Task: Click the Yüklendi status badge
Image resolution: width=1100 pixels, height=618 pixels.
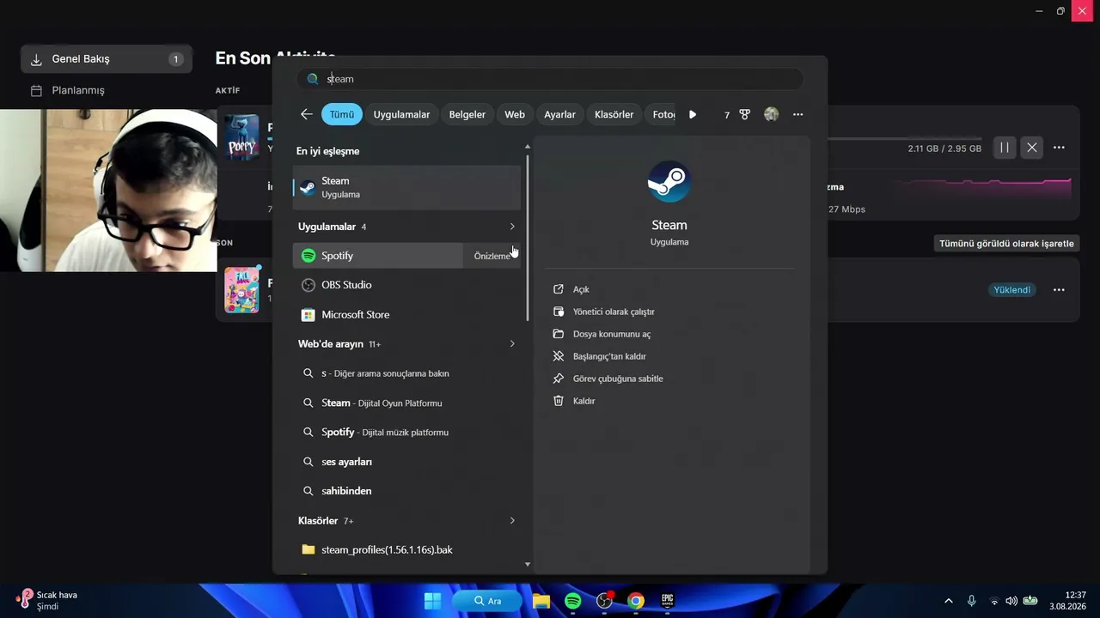Action: 1012,290
